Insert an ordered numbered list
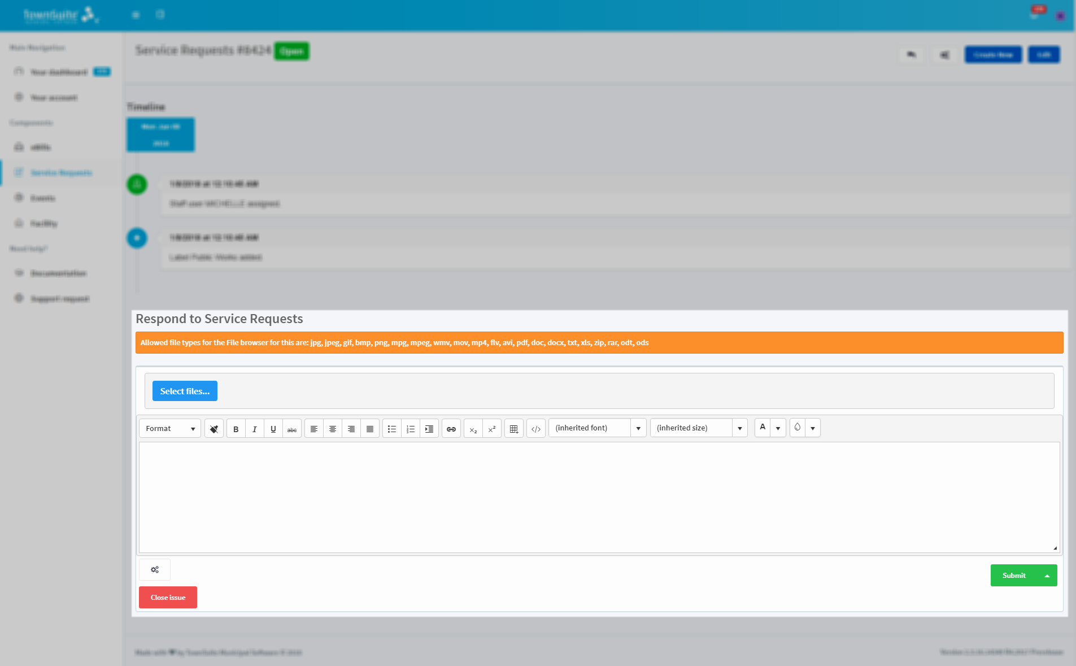 [411, 429]
